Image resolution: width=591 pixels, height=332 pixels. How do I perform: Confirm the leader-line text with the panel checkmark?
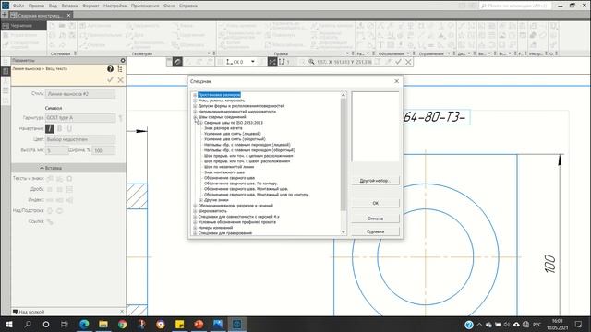click(x=110, y=80)
